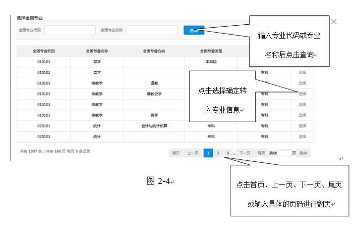356x239 pixels.
Task: Open page 3 in pagination
Action: (228, 153)
